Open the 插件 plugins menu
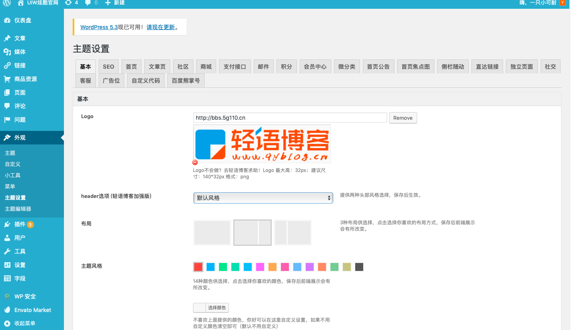Image resolution: width=571 pixels, height=330 pixels. [x=20, y=224]
